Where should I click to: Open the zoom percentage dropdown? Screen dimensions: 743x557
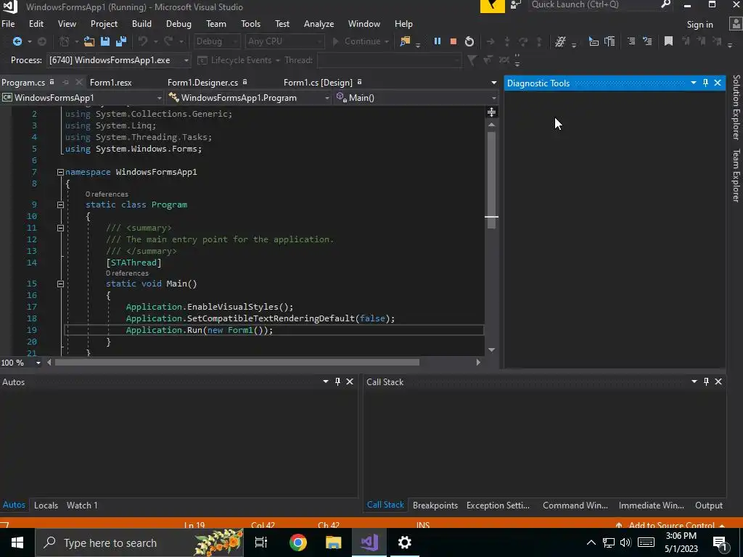coord(38,363)
